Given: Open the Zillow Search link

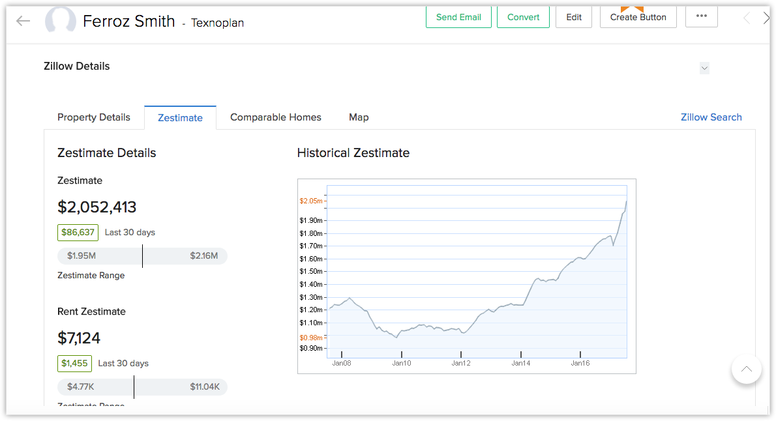Looking at the screenshot, I should coord(711,117).
